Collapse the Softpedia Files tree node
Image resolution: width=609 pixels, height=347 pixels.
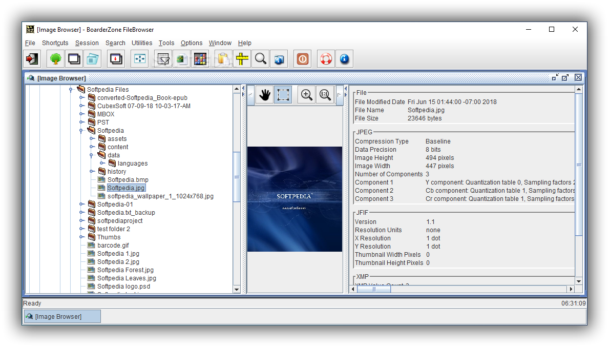[x=71, y=90]
